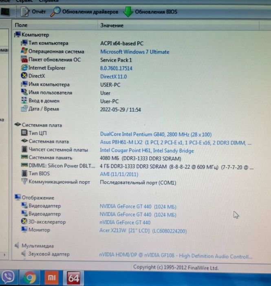The width and height of the screenshot is (271, 286).
Task: Open the Сервис menu
Action: point(24,1)
